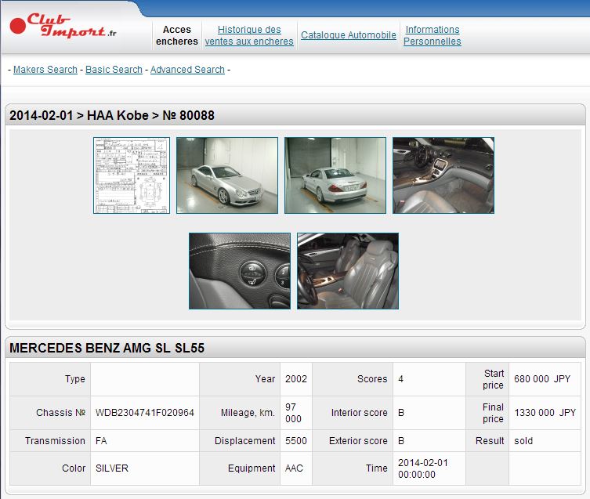Go to Historique des ventes aux encheres
Screen dimensions: 590x499
[249, 35]
